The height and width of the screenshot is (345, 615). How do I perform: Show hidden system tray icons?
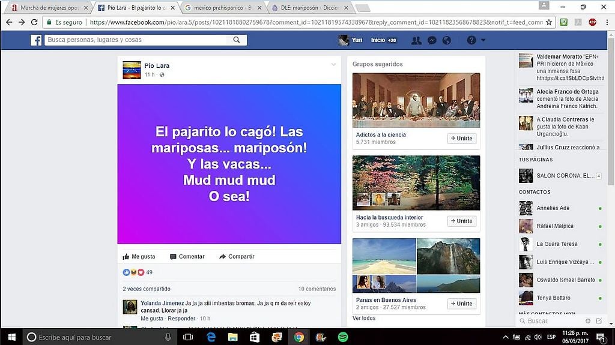point(506,337)
